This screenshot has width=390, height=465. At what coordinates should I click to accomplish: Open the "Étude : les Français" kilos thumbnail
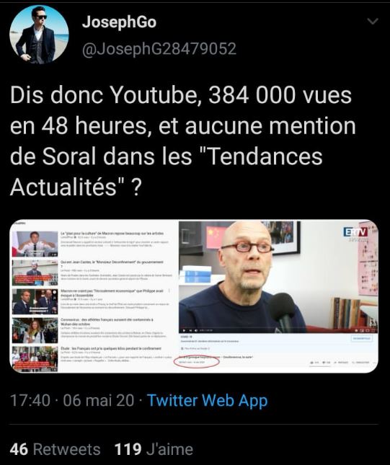point(35,359)
